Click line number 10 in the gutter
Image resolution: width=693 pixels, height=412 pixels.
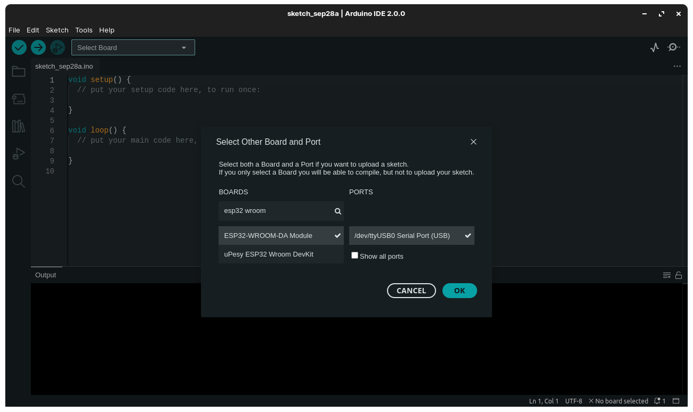click(x=50, y=171)
